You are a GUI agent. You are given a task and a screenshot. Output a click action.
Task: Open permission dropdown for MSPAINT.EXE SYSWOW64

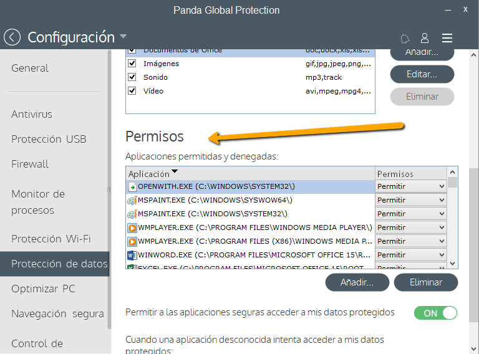(x=410, y=200)
